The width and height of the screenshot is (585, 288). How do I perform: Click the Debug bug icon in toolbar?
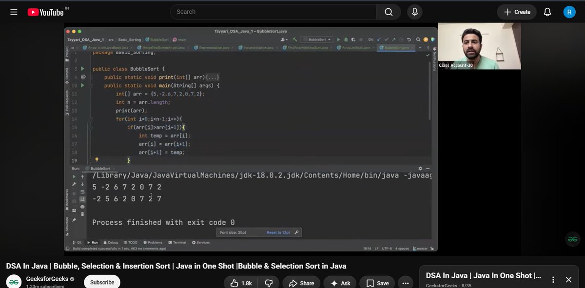346,39
